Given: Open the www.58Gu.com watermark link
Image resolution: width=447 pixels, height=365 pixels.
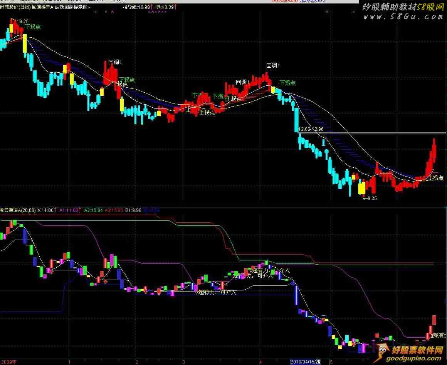Looking at the screenshot, I should point(403,17).
